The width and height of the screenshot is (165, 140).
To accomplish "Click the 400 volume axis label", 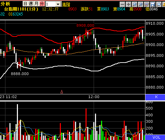I will (x=149, y=115).
